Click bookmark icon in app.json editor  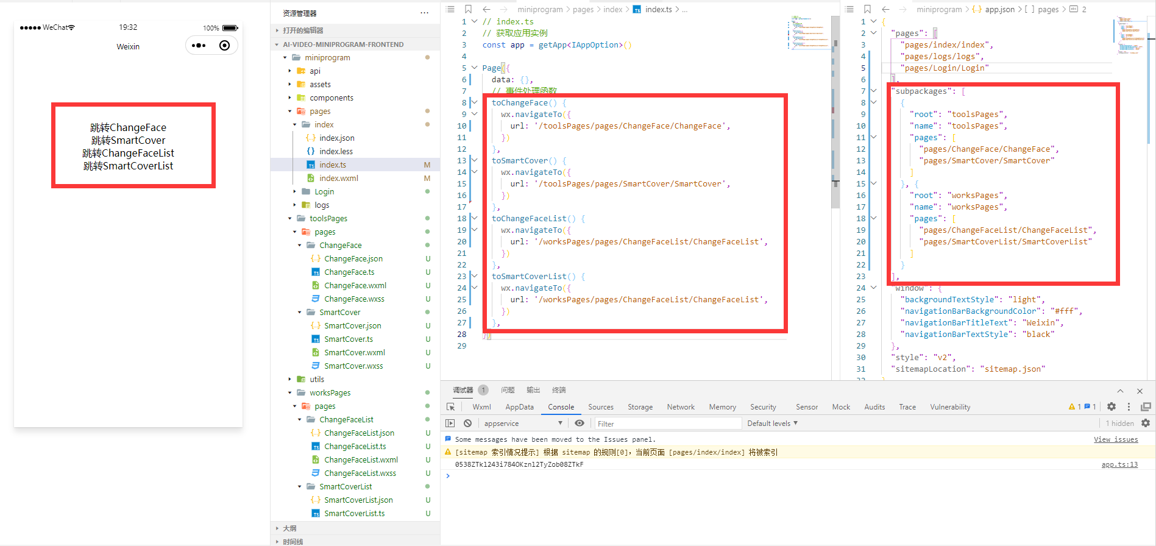[868, 9]
